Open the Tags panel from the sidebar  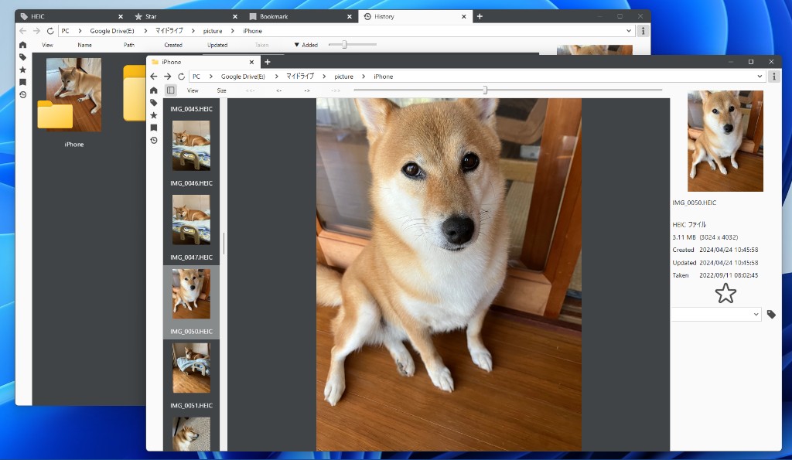(154, 102)
